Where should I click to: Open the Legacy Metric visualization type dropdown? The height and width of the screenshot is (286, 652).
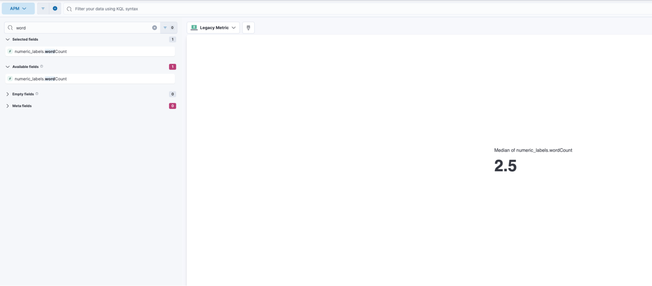[x=213, y=28]
